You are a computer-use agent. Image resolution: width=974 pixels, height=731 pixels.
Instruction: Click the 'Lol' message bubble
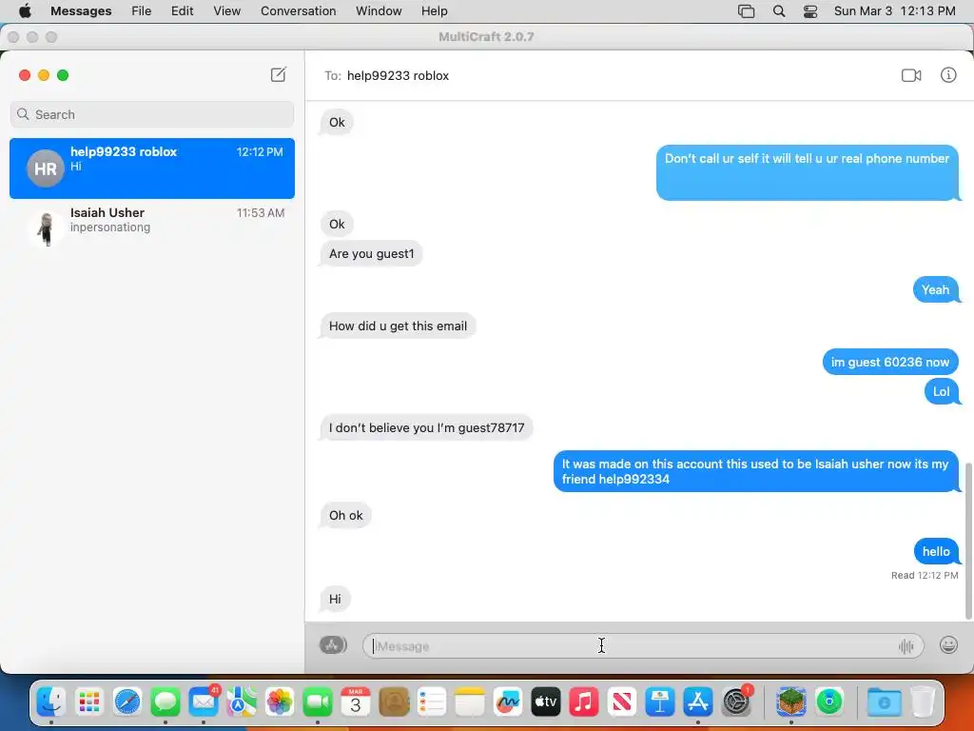(x=941, y=391)
